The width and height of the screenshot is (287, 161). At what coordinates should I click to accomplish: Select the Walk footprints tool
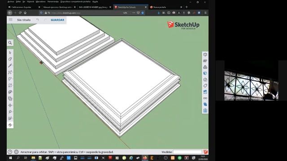pyautogui.click(x=10, y=118)
